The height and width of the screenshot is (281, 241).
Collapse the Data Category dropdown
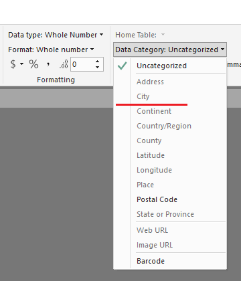pyautogui.click(x=170, y=50)
